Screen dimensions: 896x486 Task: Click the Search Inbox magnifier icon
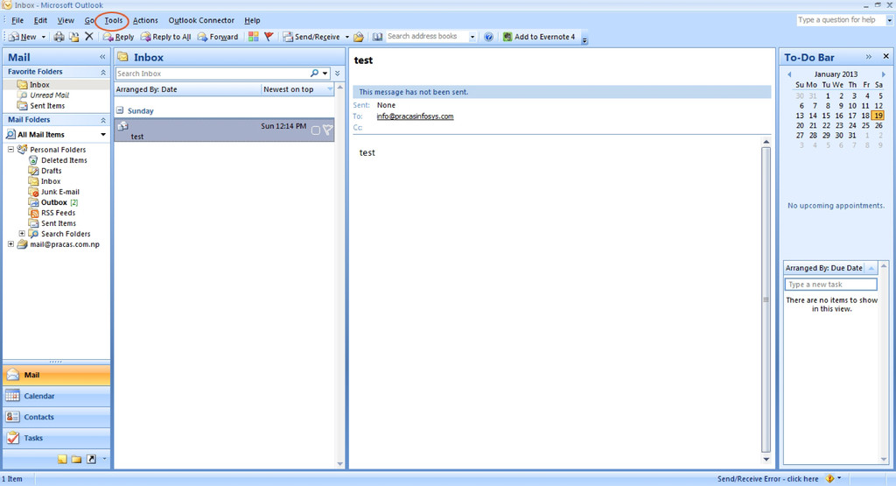coord(314,74)
